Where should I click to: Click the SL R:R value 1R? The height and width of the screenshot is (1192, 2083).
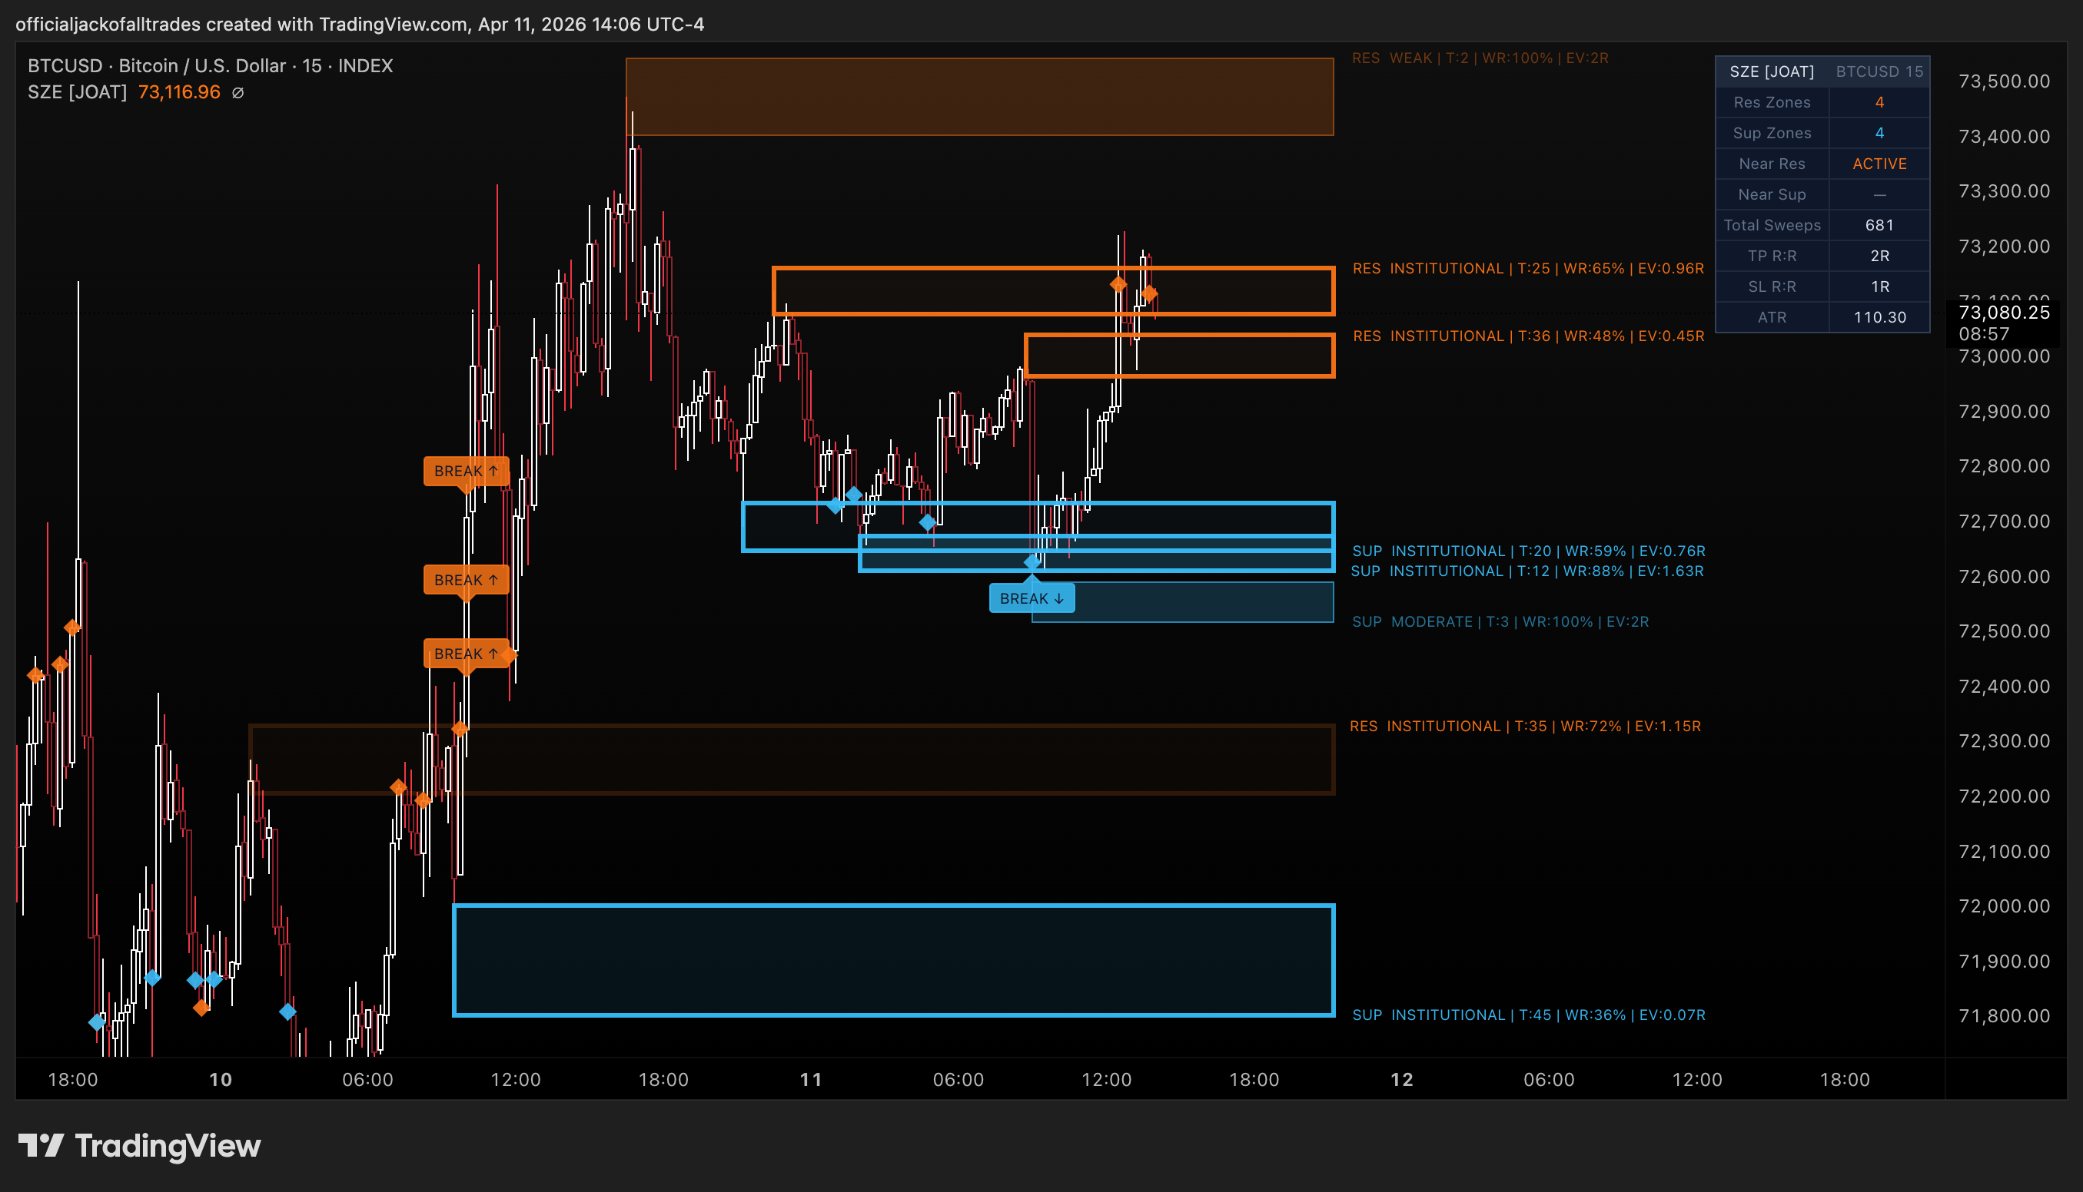pos(1879,286)
